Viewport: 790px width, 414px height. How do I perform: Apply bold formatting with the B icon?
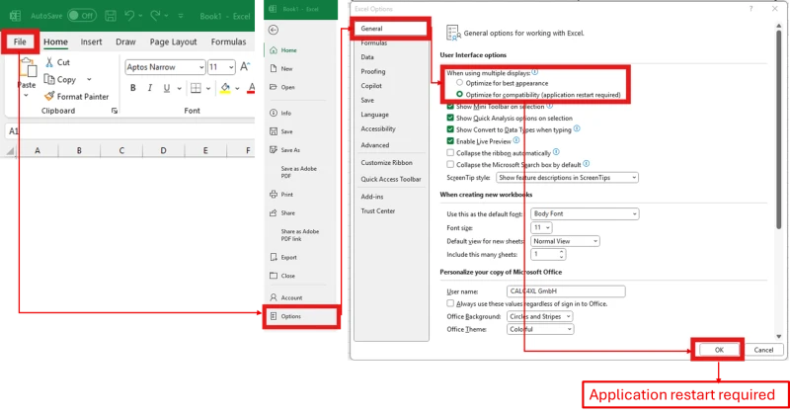(132, 90)
